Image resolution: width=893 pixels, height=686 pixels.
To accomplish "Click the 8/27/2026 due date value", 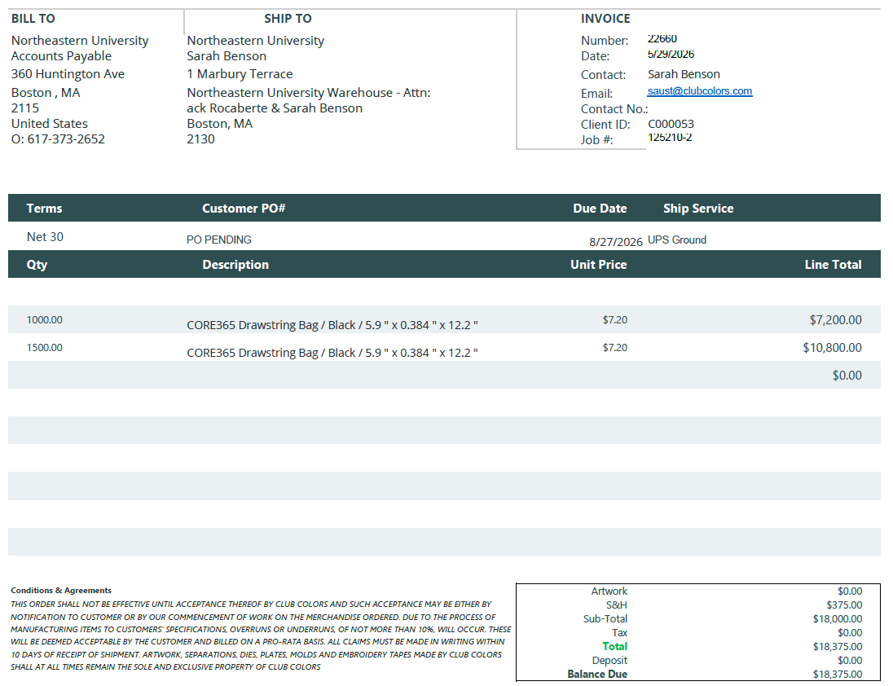I will coord(616,242).
